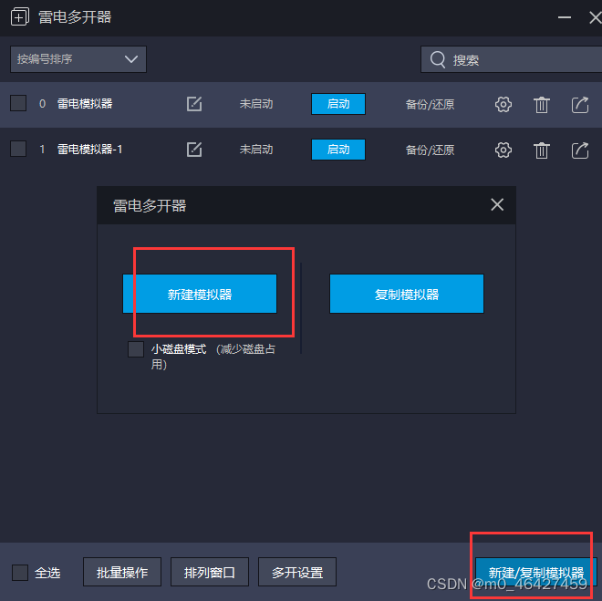
Task: Tick the checkbox for 雷电模拟器-1
Action: coord(18,149)
